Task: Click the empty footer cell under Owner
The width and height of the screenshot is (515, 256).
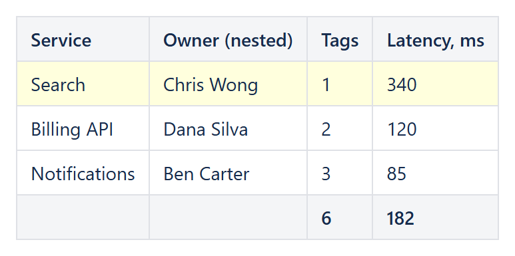Action: coord(228,217)
